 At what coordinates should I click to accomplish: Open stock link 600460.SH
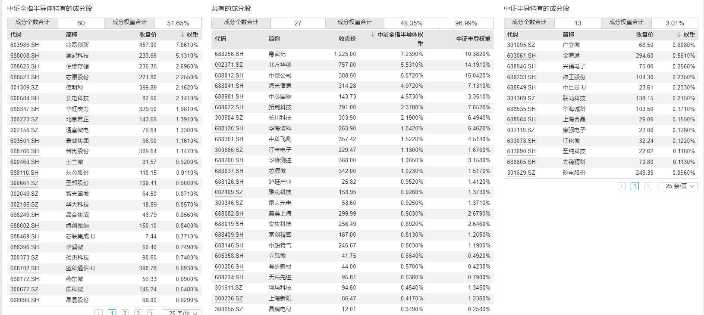coord(25,162)
